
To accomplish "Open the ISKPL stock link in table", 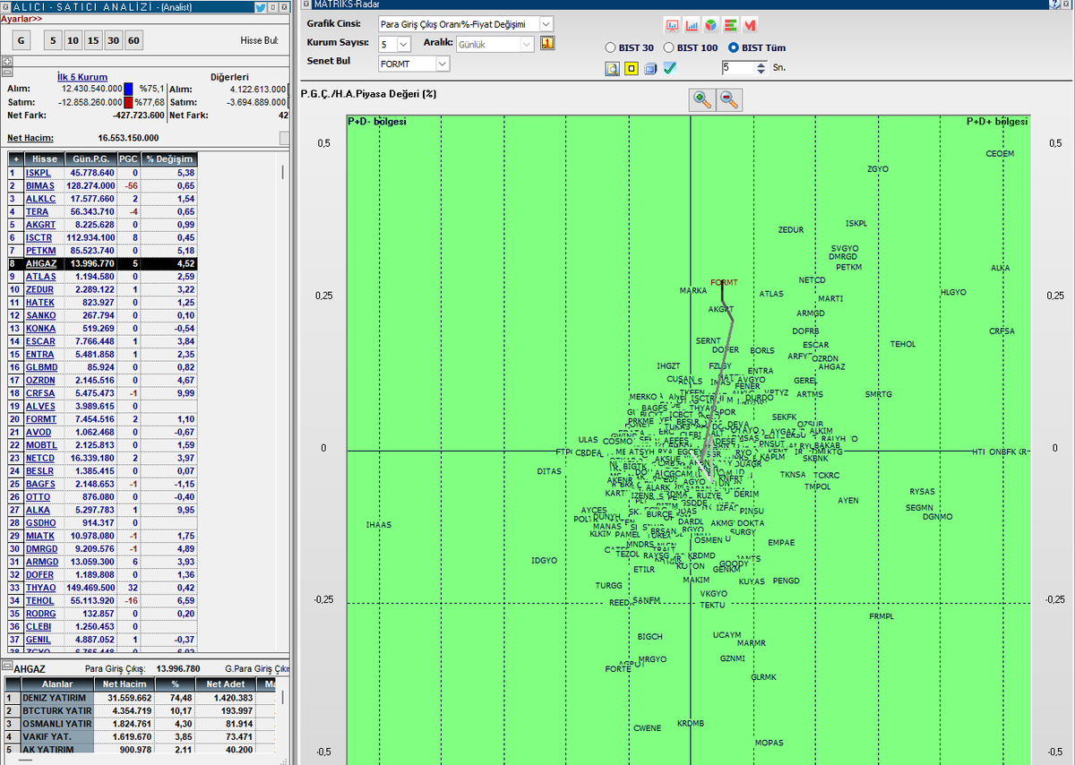I will pos(39,173).
